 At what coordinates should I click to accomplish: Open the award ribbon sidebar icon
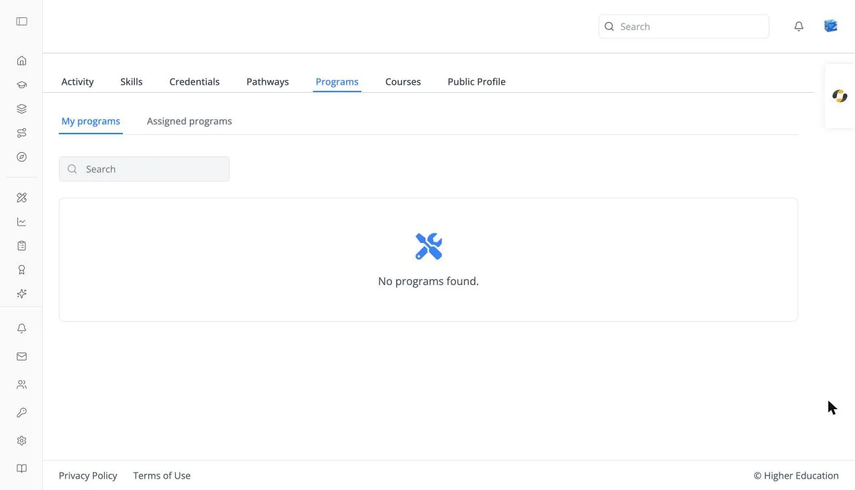pos(21,270)
